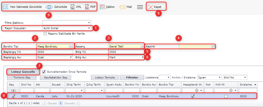The image size is (263, 107).
Task: Export report as PDF
Action: point(90,7)
